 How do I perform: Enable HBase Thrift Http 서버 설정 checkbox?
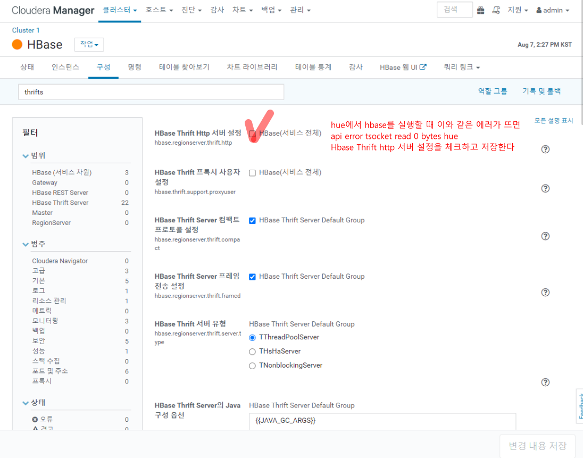tap(252, 134)
